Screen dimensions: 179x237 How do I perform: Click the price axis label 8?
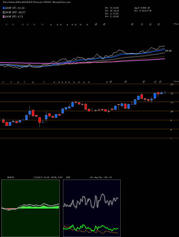(171, 130)
